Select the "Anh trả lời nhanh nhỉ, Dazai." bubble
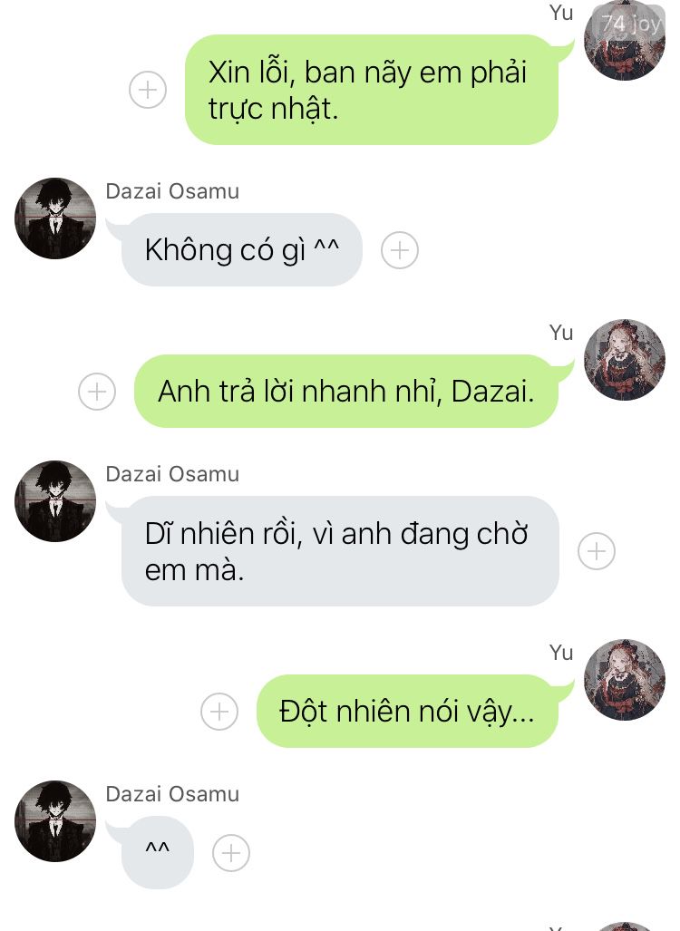The width and height of the screenshot is (680, 931). click(346, 392)
